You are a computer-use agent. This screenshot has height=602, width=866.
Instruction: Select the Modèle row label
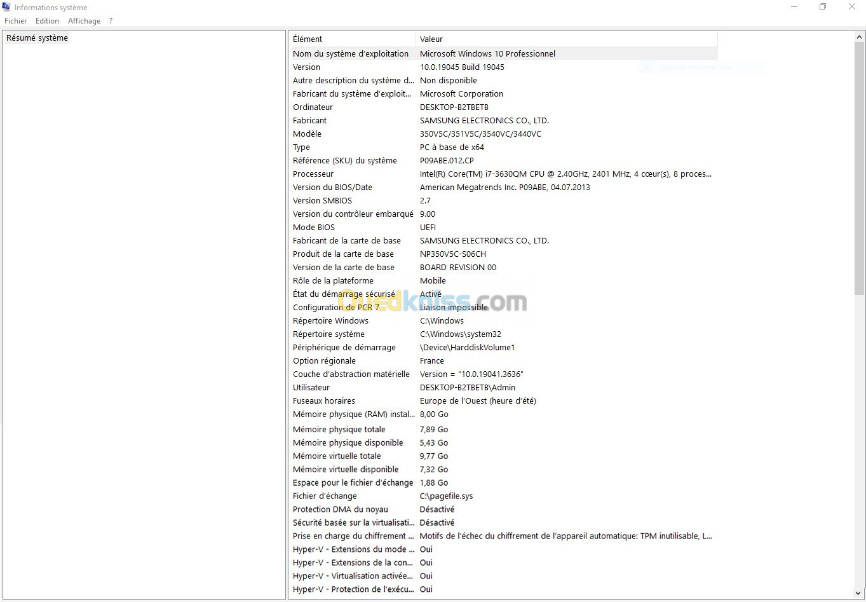point(307,134)
